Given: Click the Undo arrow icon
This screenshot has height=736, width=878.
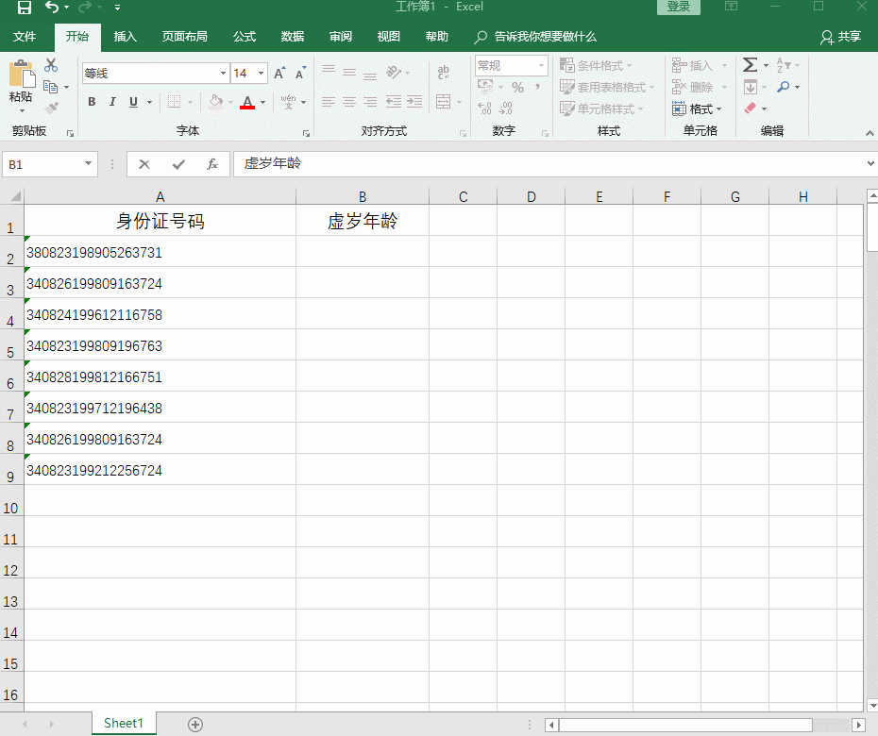Looking at the screenshot, I should tap(52, 7).
